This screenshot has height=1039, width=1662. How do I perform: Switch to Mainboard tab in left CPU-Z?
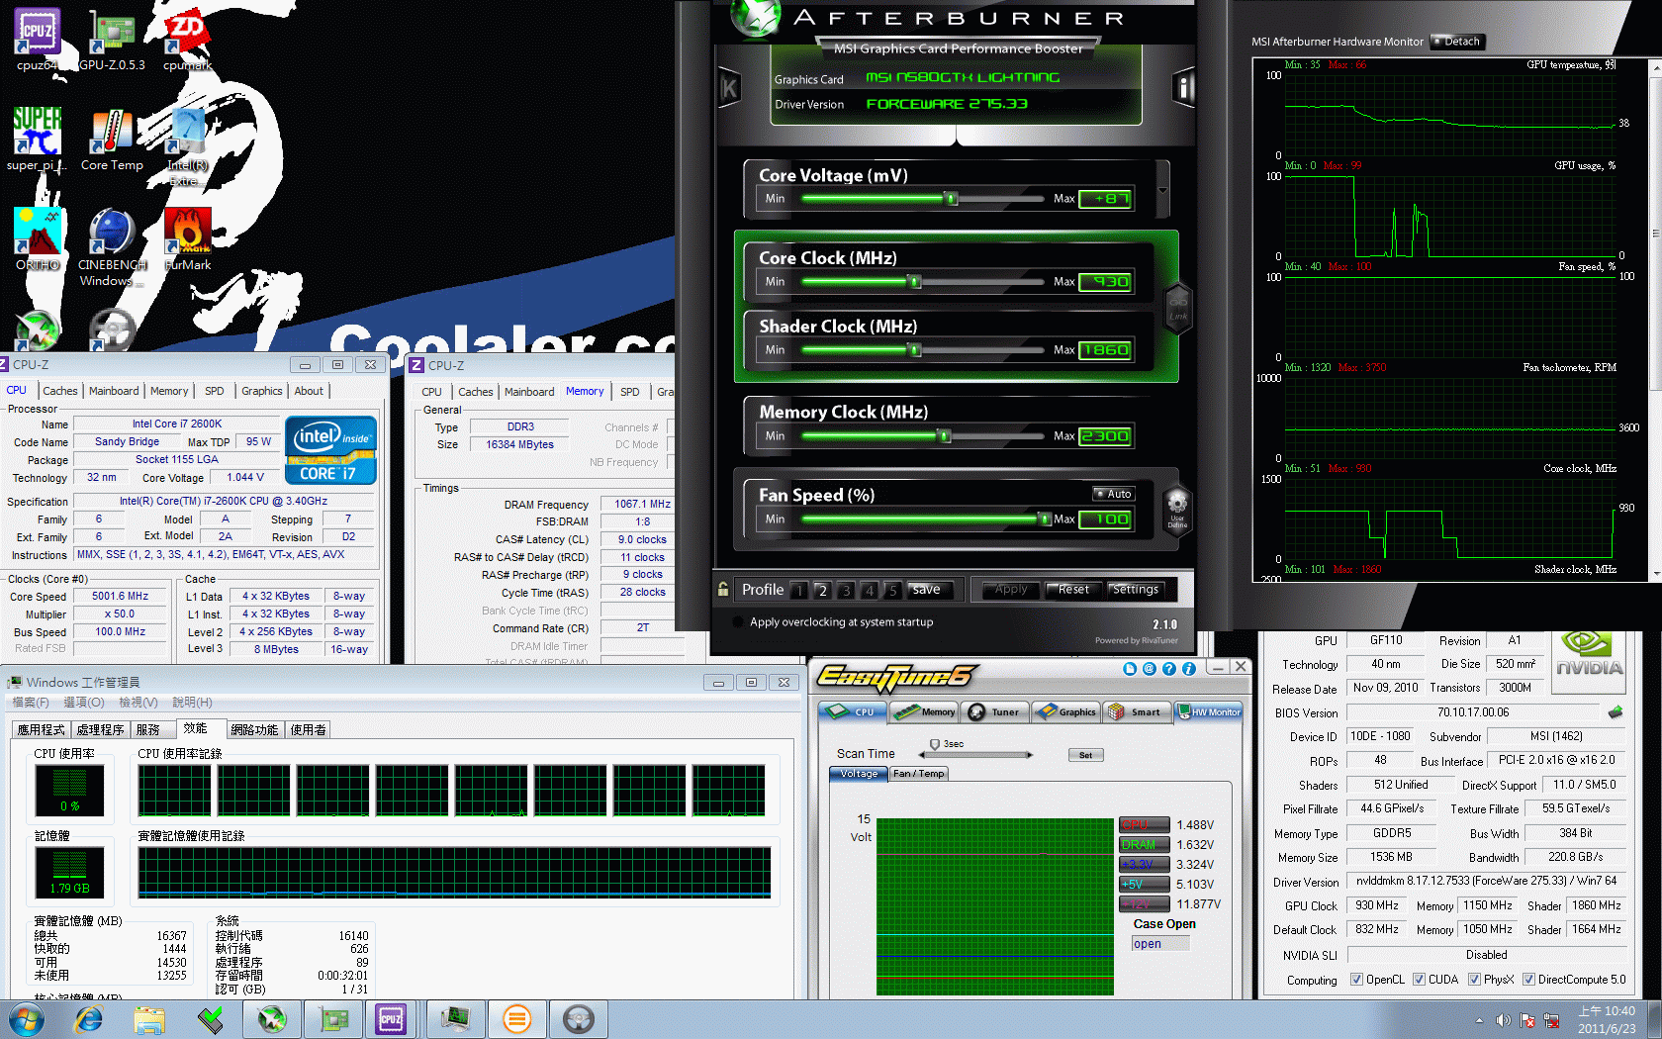[114, 391]
